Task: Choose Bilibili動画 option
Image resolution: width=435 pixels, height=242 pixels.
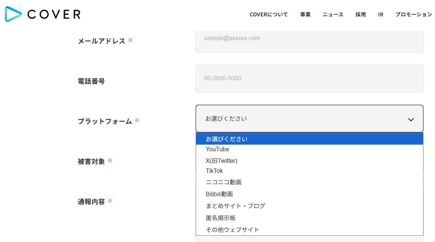Action: pos(219,194)
